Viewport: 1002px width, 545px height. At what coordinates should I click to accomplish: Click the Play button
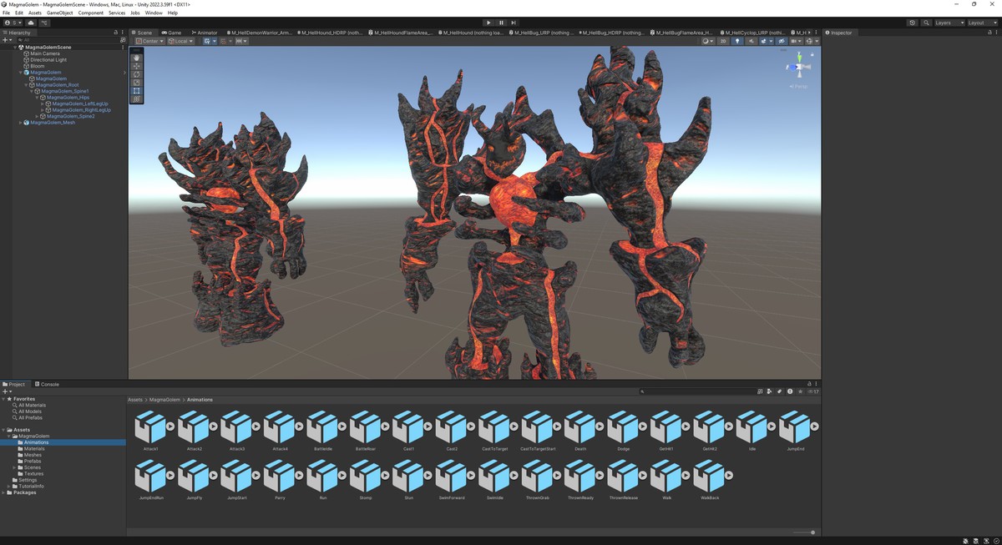pos(488,23)
